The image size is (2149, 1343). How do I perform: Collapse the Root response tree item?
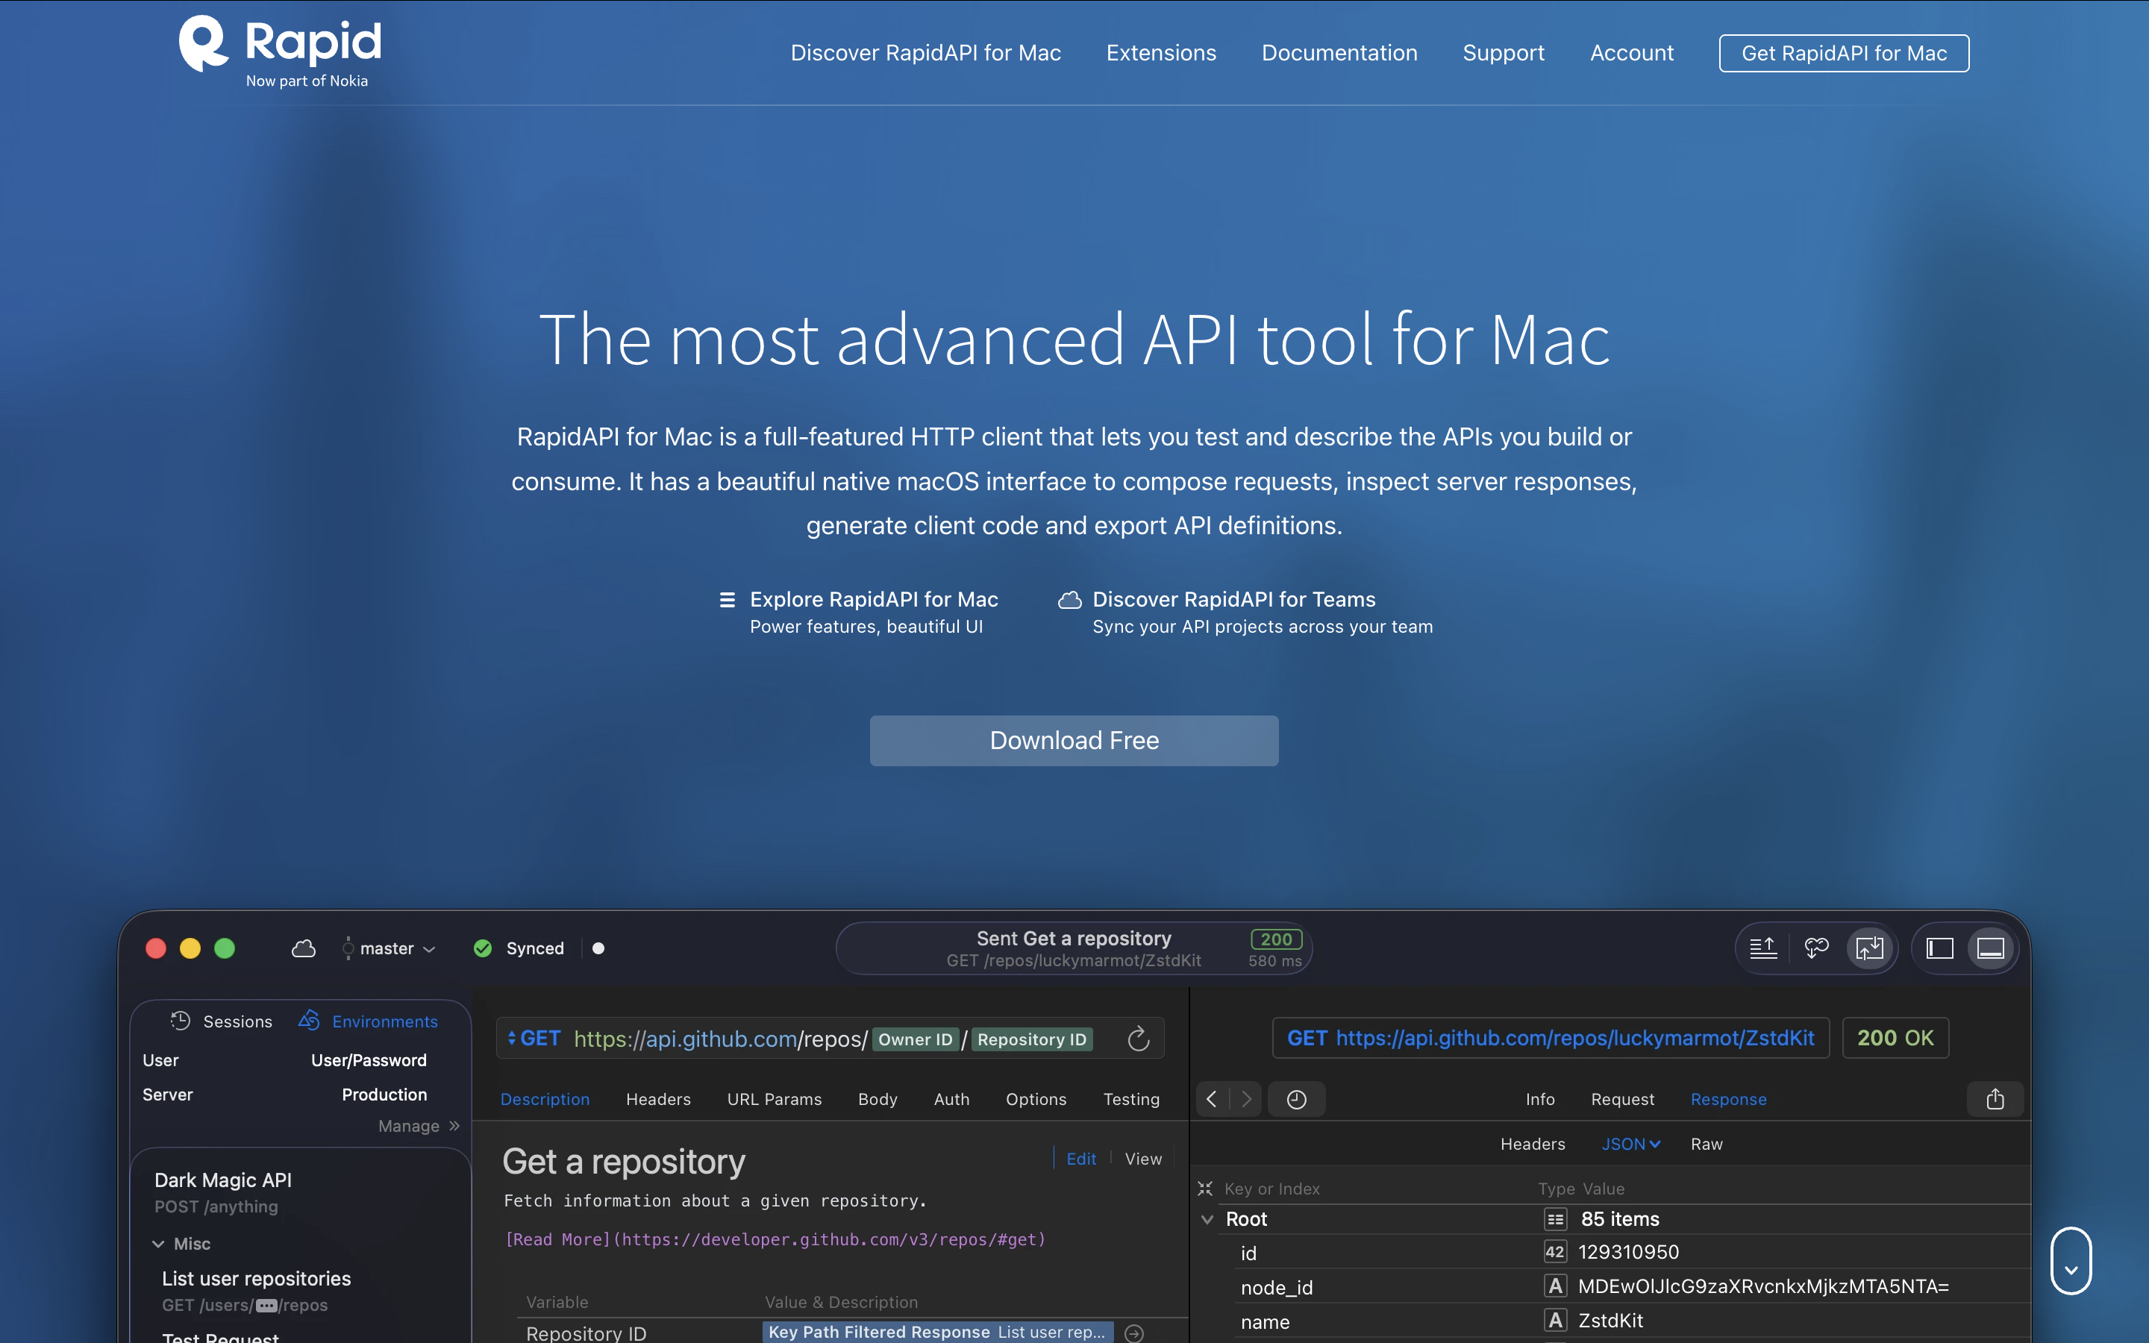point(1208,1218)
